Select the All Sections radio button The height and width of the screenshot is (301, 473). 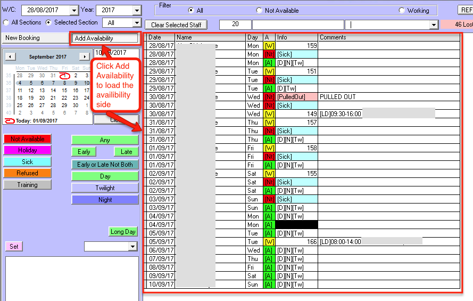coord(6,22)
